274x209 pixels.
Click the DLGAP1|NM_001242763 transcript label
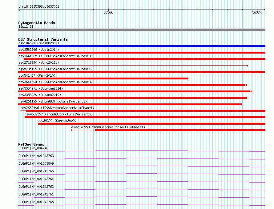click(36, 156)
